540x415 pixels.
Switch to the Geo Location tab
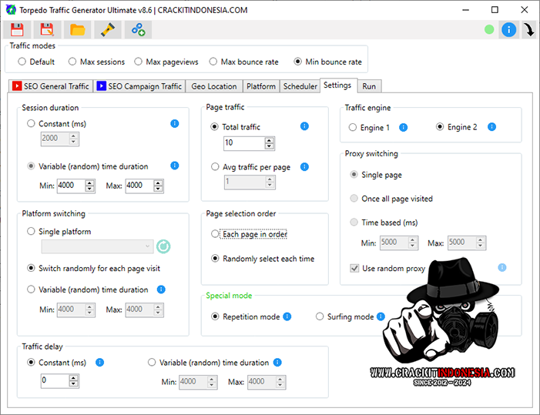(214, 86)
